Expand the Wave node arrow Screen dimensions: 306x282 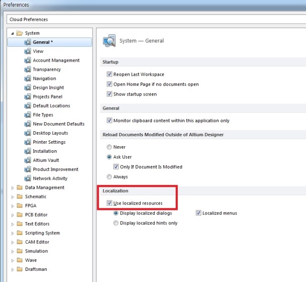click(x=12, y=260)
